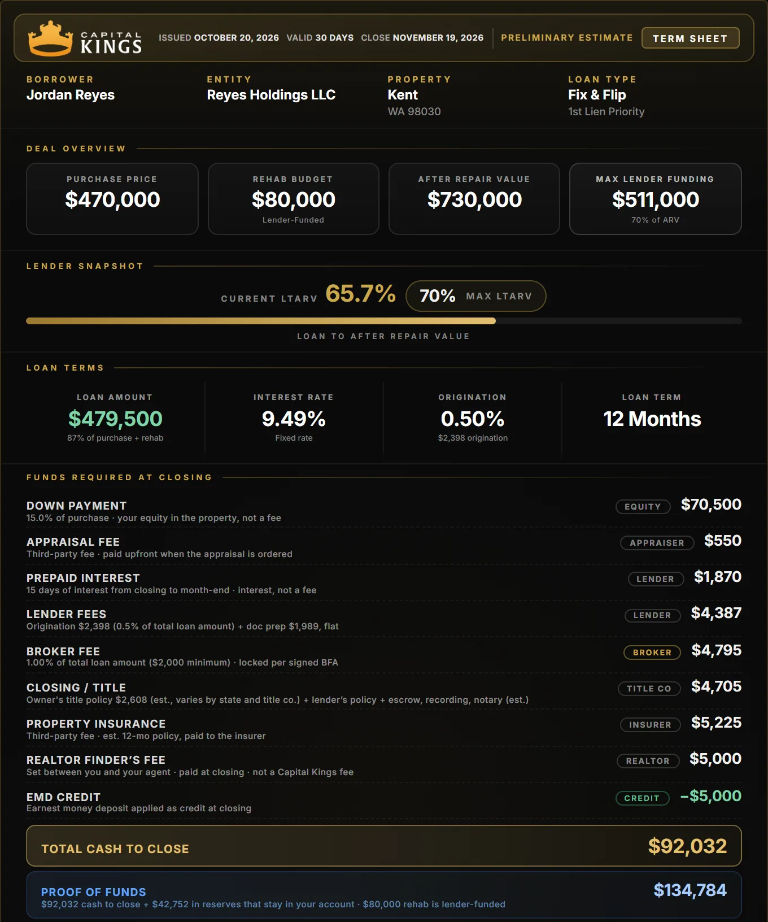
Task: Click the down payment amount $70,500
Action: [x=711, y=505]
